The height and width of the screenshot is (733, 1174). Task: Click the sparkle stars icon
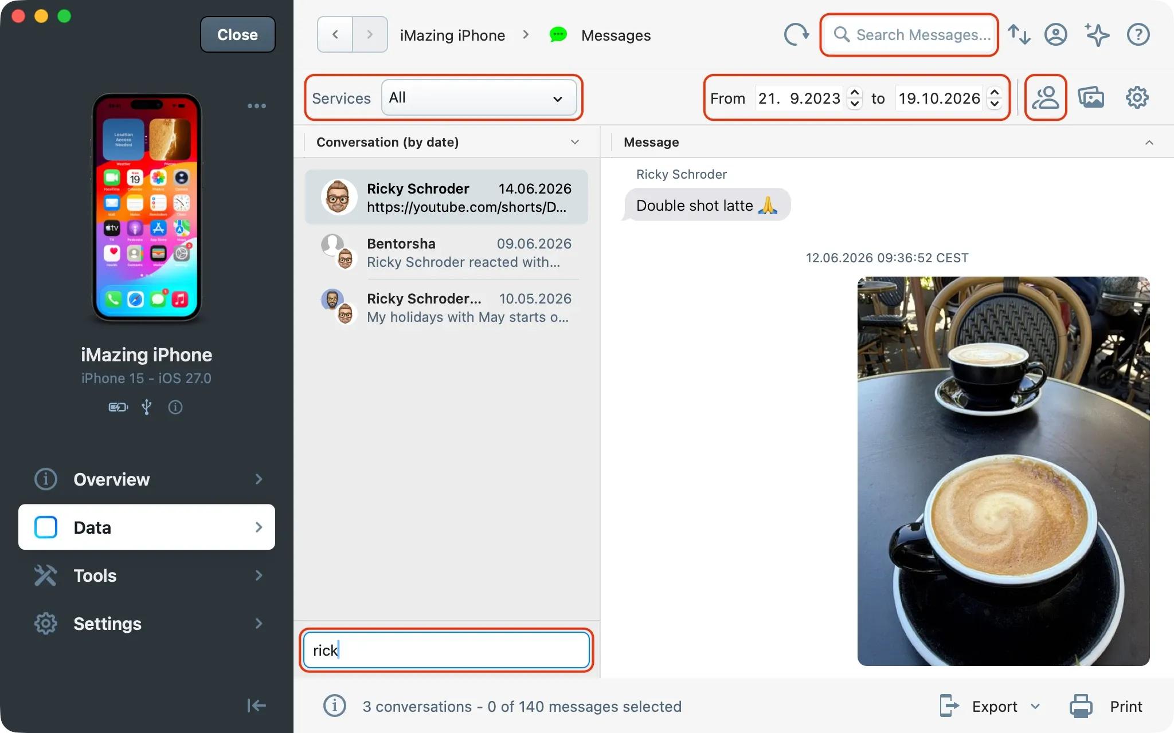[1097, 35]
